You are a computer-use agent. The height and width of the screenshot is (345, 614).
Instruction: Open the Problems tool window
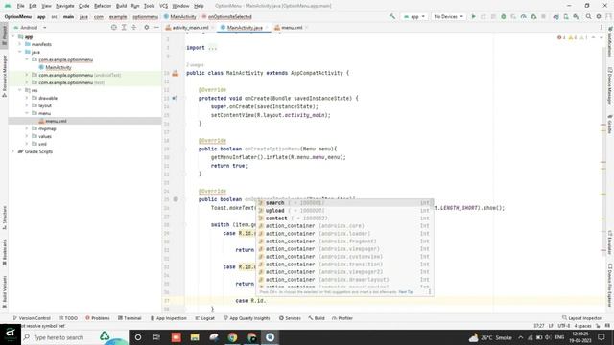[x=98, y=318]
